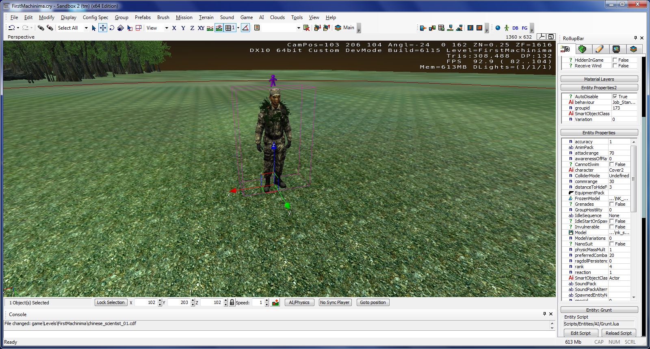This screenshot has width=650, height=349.
Task: Activate the Rotate tool
Action: [x=112, y=28]
